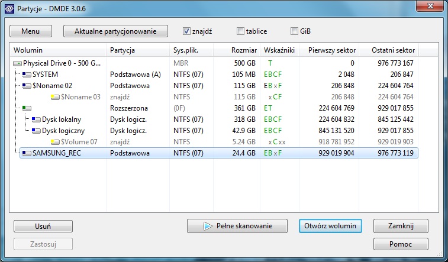The image size is (448, 262).
Task: Toggle the 'GiB' units checkbox
Action: (x=294, y=31)
